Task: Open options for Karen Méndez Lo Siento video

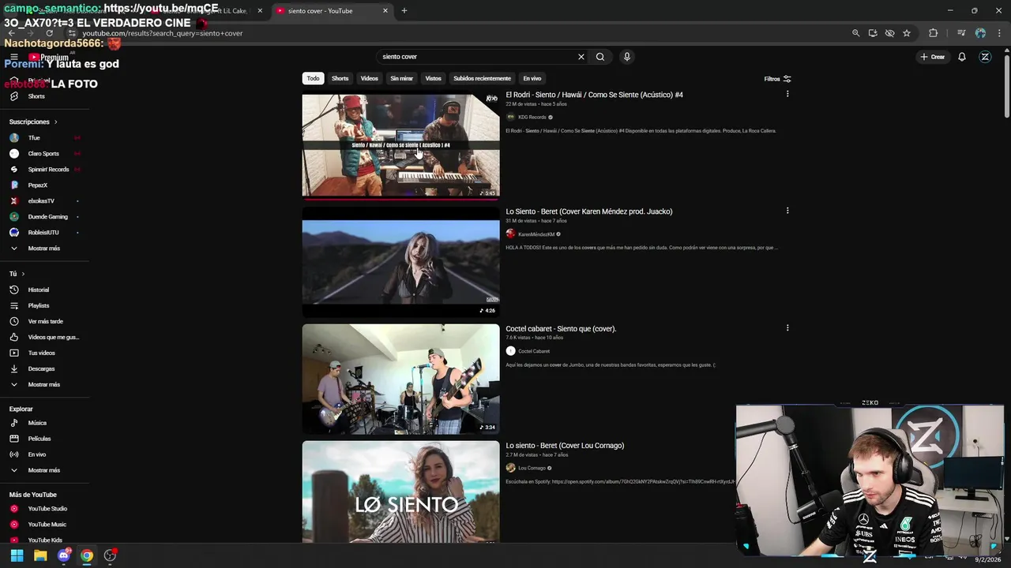Action: (x=787, y=211)
